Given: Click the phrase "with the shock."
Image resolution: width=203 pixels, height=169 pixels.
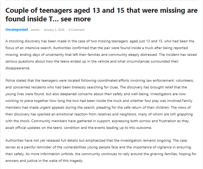Looking at the screenshot, I should (18, 121).
